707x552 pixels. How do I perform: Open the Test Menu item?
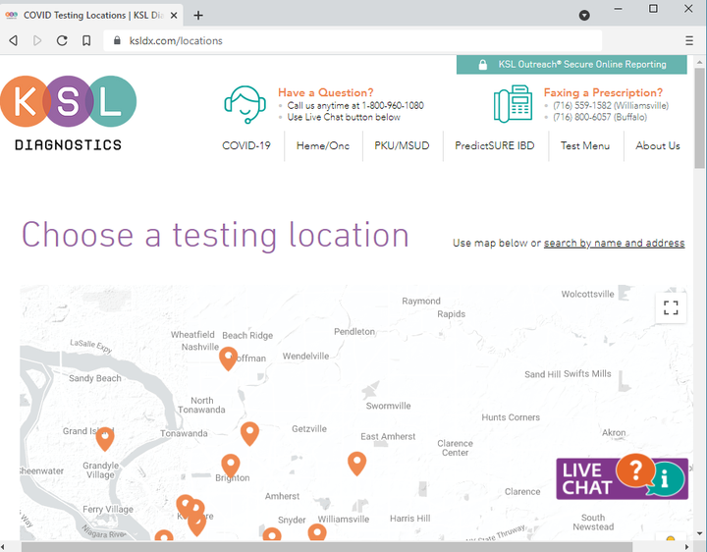tap(585, 145)
